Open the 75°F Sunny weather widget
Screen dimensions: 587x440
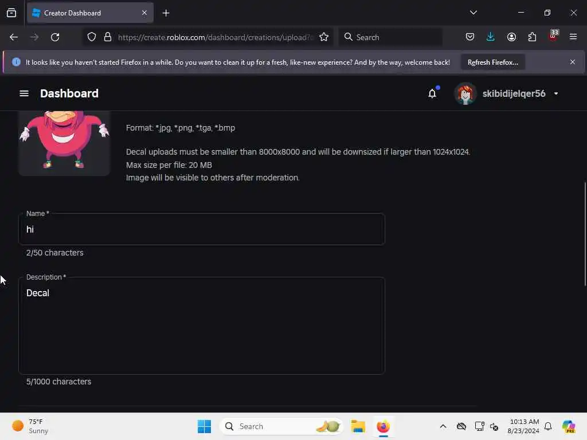[x=30, y=426]
